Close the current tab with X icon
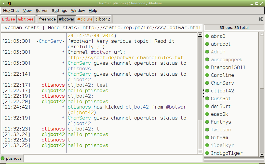Image resolution: width=265 pixels, height=164 pixels. tap(260, 19)
